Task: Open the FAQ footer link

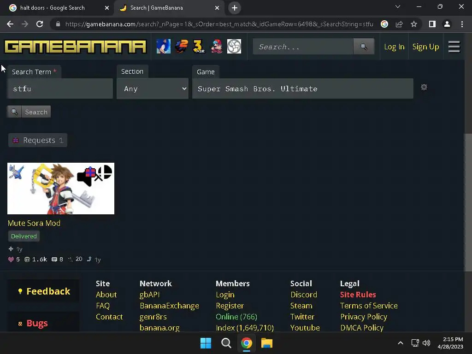Action: point(103,306)
